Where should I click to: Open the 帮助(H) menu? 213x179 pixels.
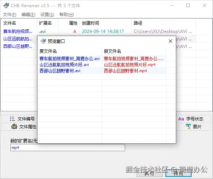point(66,14)
